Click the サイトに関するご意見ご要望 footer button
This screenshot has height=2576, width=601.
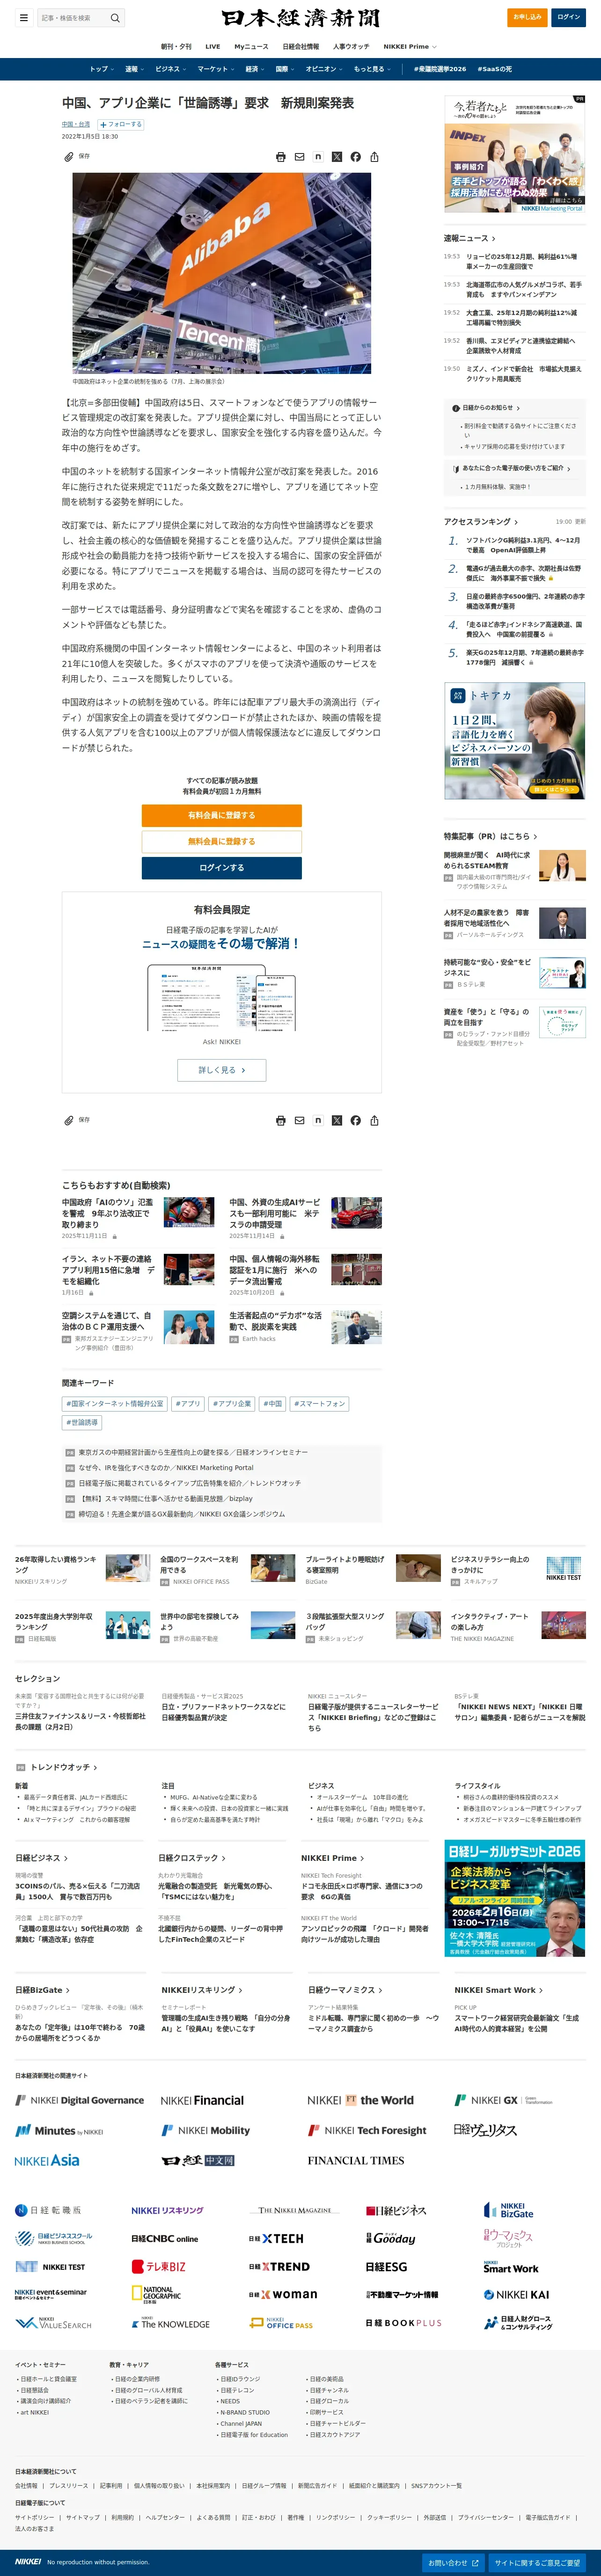tap(537, 2563)
